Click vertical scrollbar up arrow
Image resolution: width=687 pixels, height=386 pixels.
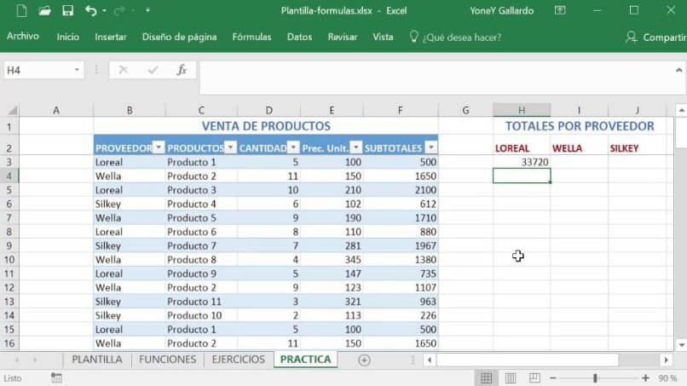[x=681, y=111]
